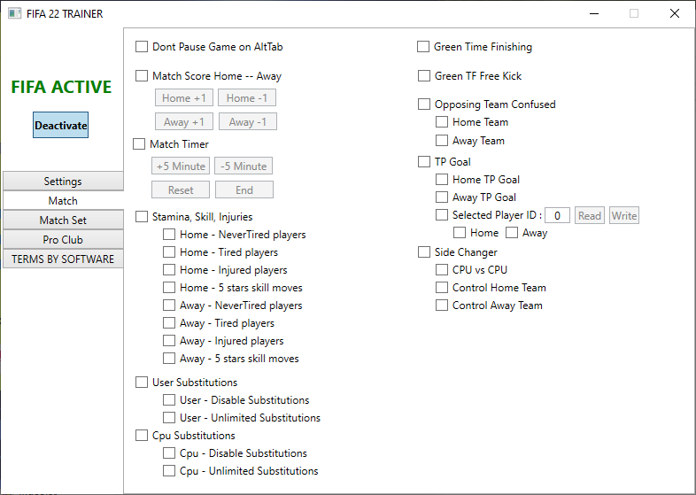The image size is (696, 495).
Task: Toggle Home - NeverTired players
Action: (169, 235)
